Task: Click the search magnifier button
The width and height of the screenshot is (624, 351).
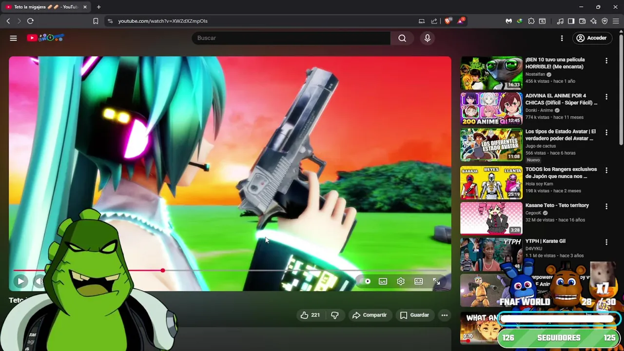Action: [402, 38]
